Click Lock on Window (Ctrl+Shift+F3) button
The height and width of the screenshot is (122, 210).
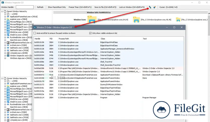(132, 7)
